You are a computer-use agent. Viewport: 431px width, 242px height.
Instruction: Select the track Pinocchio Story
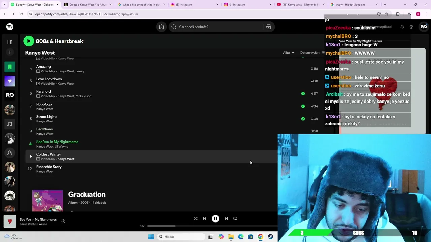coord(49,167)
